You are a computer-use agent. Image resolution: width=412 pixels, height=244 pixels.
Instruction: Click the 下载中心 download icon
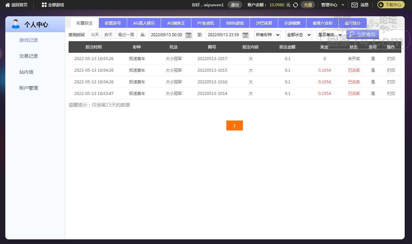tap(381, 5)
